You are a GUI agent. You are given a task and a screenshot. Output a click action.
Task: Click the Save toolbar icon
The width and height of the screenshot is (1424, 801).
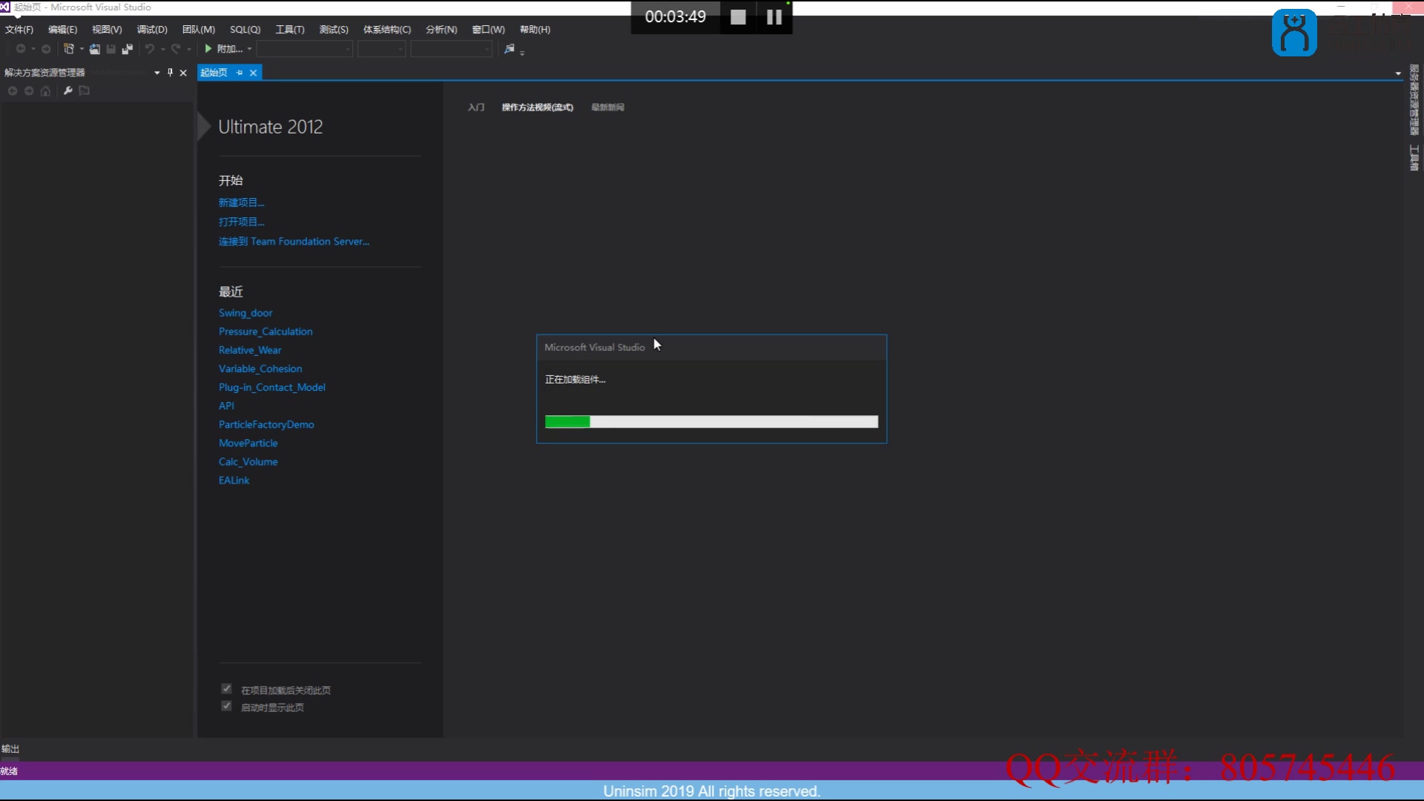pos(111,49)
